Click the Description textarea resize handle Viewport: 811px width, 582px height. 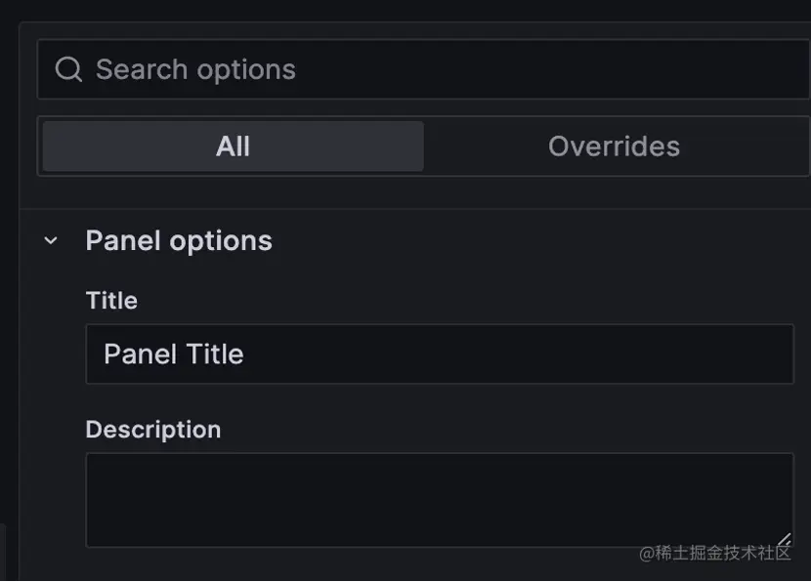pos(784,539)
